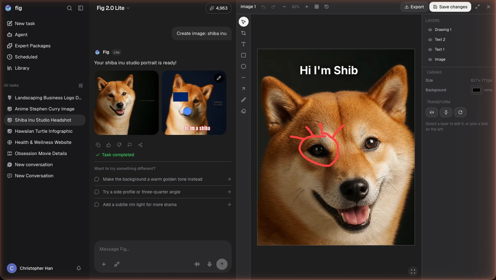This screenshot has height=280, width=496.
Task: Rotate the layer
Action: coord(460,112)
